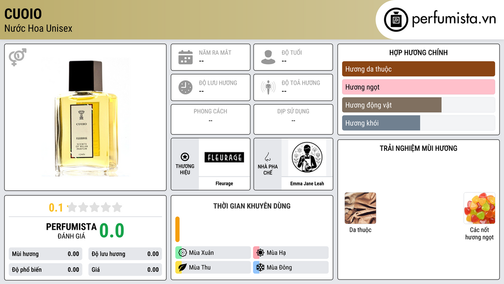Click the nose icon above Nhà pha chế
The height and width of the screenshot is (284, 504).
[x=267, y=157]
